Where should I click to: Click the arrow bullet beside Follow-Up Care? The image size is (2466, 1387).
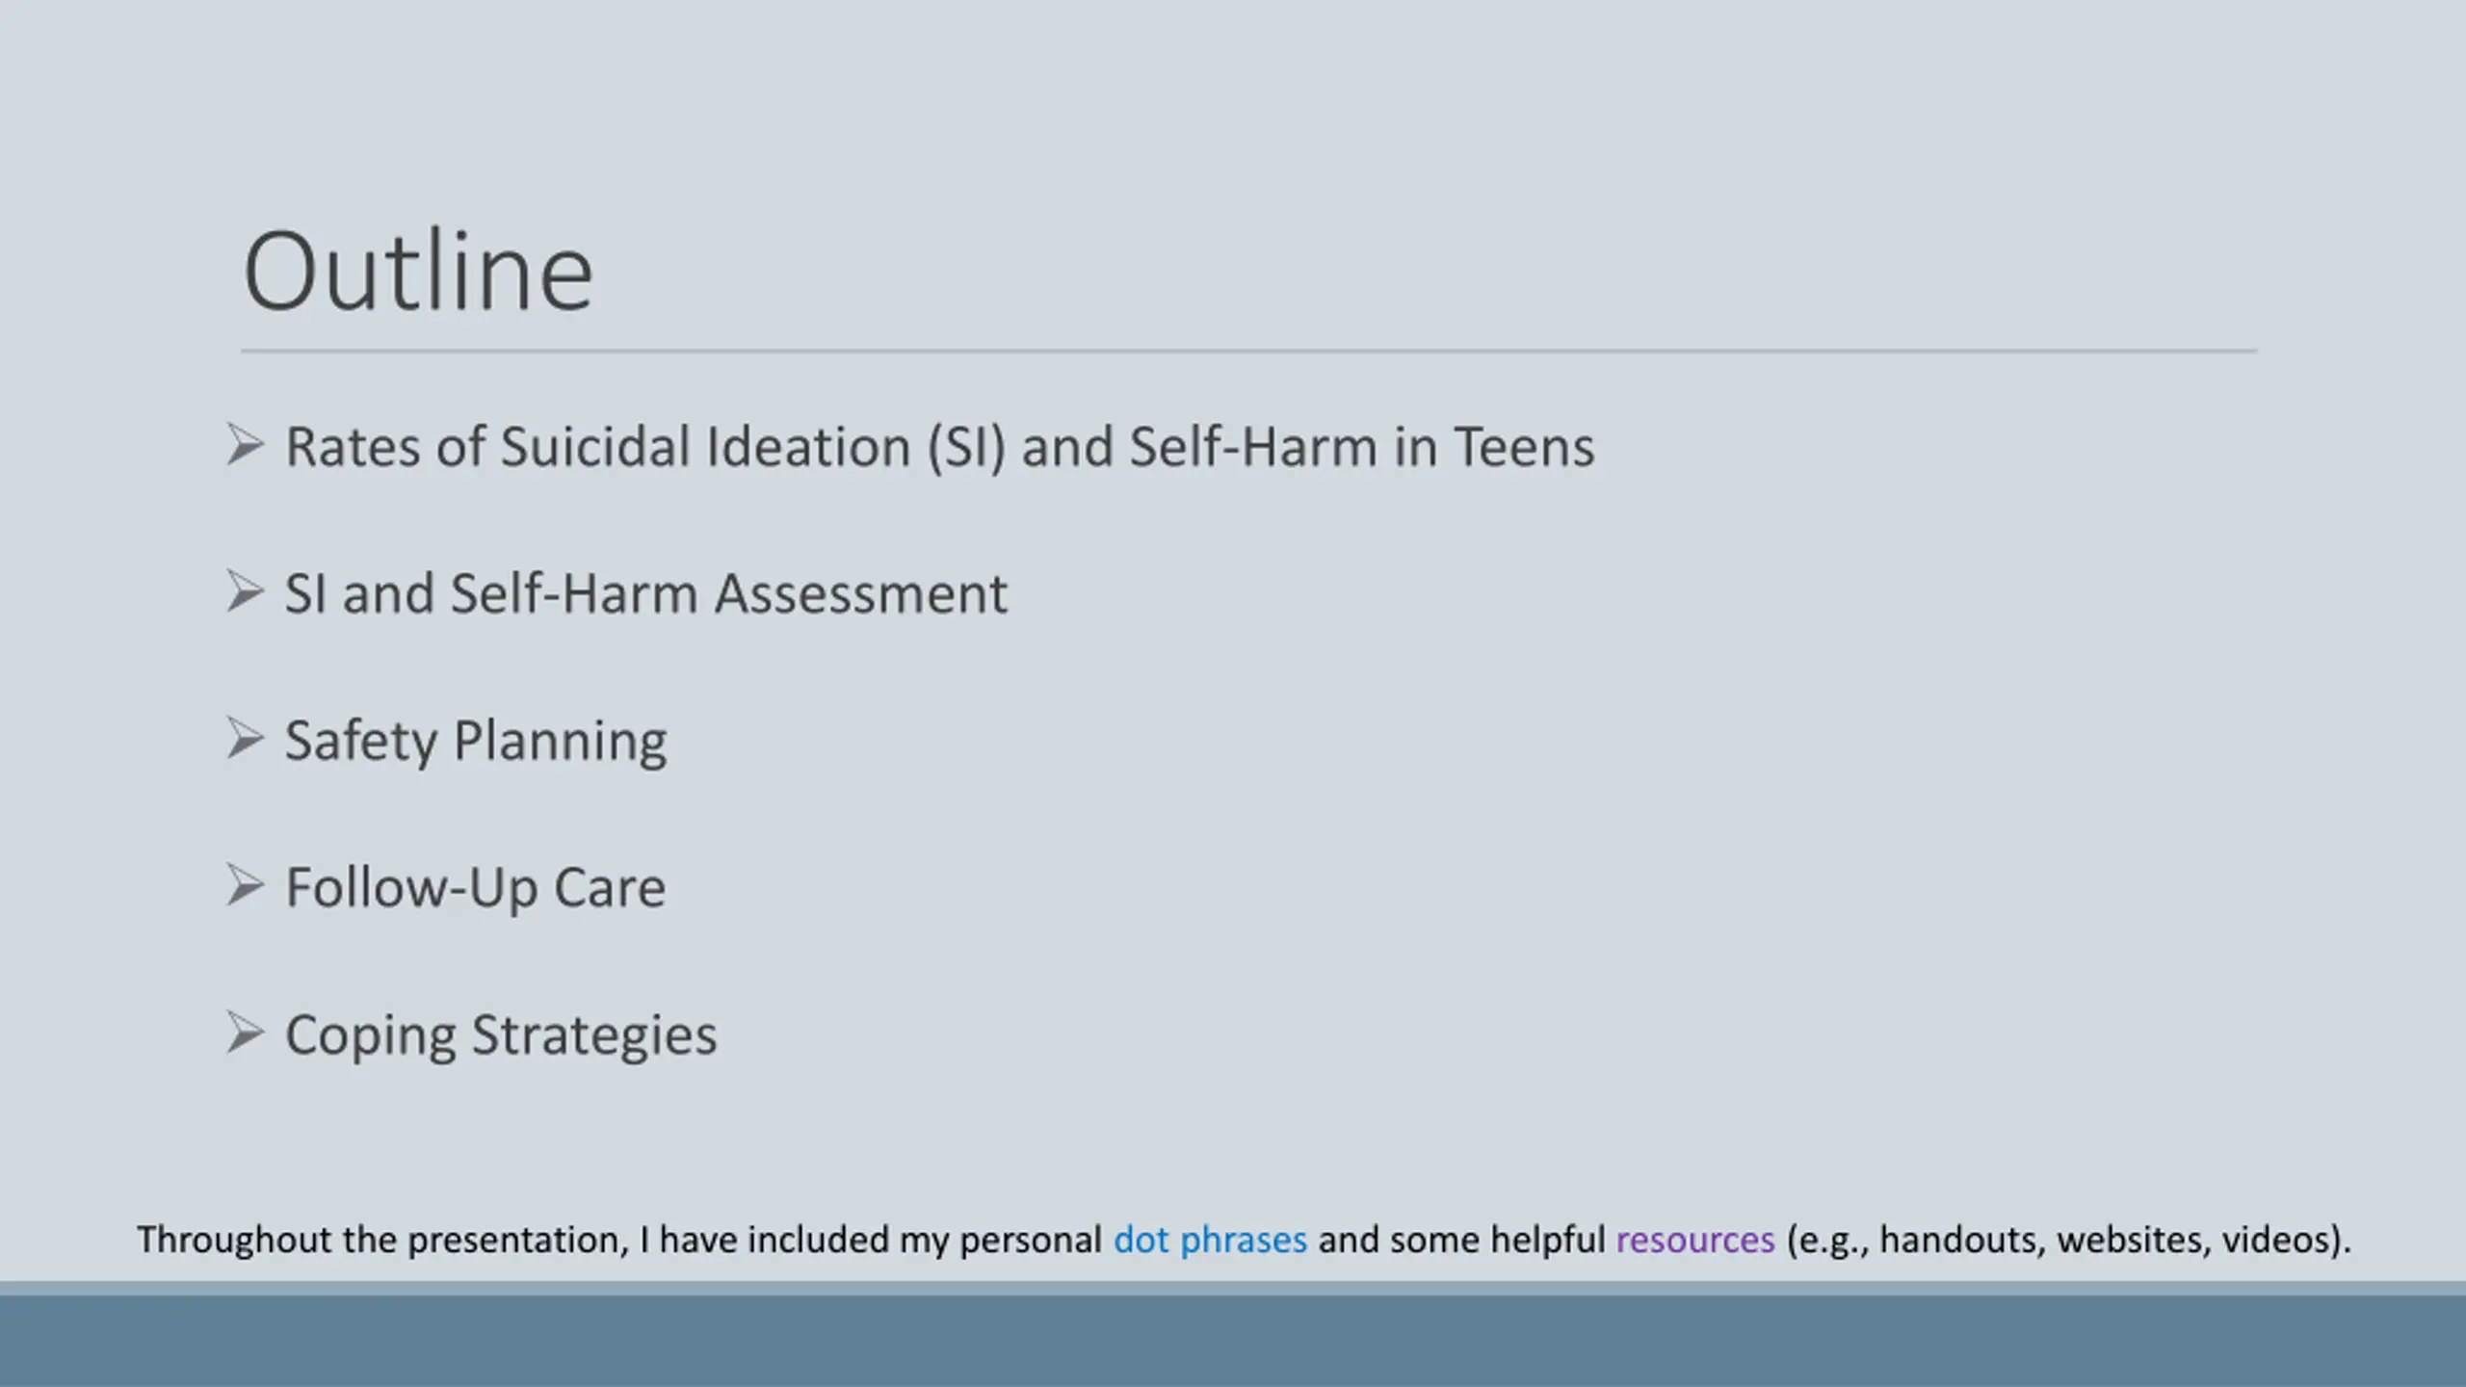[x=246, y=885]
